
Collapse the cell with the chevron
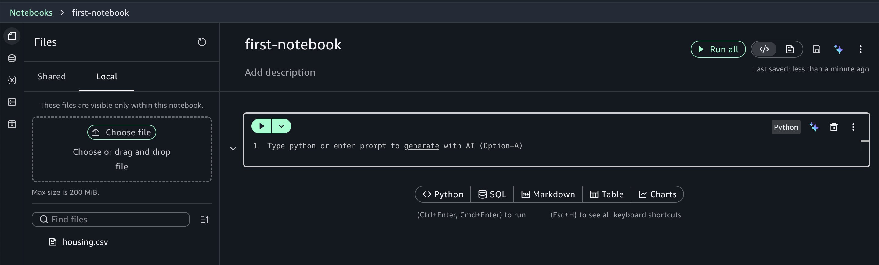(x=233, y=149)
